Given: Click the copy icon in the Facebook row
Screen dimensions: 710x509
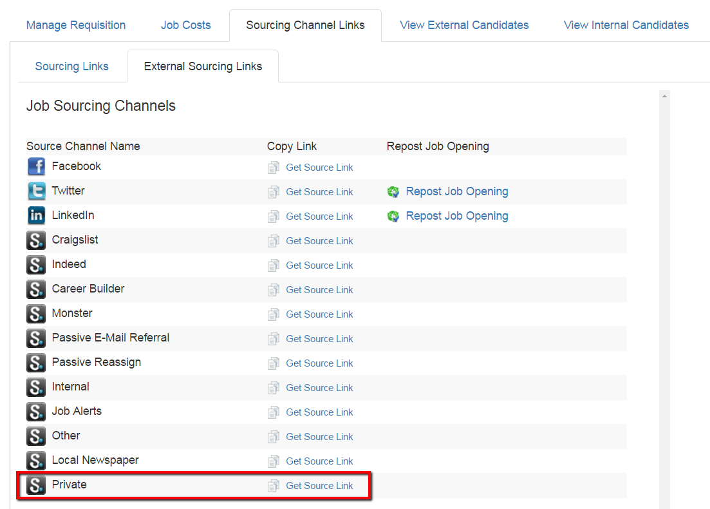Looking at the screenshot, I should click(x=274, y=168).
